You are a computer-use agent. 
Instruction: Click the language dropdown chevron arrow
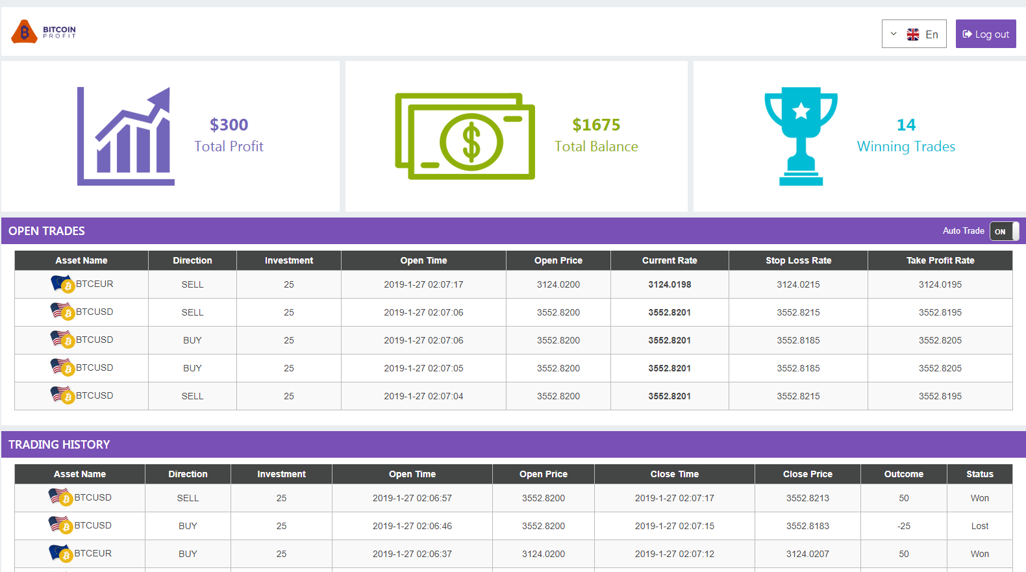point(894,34)
